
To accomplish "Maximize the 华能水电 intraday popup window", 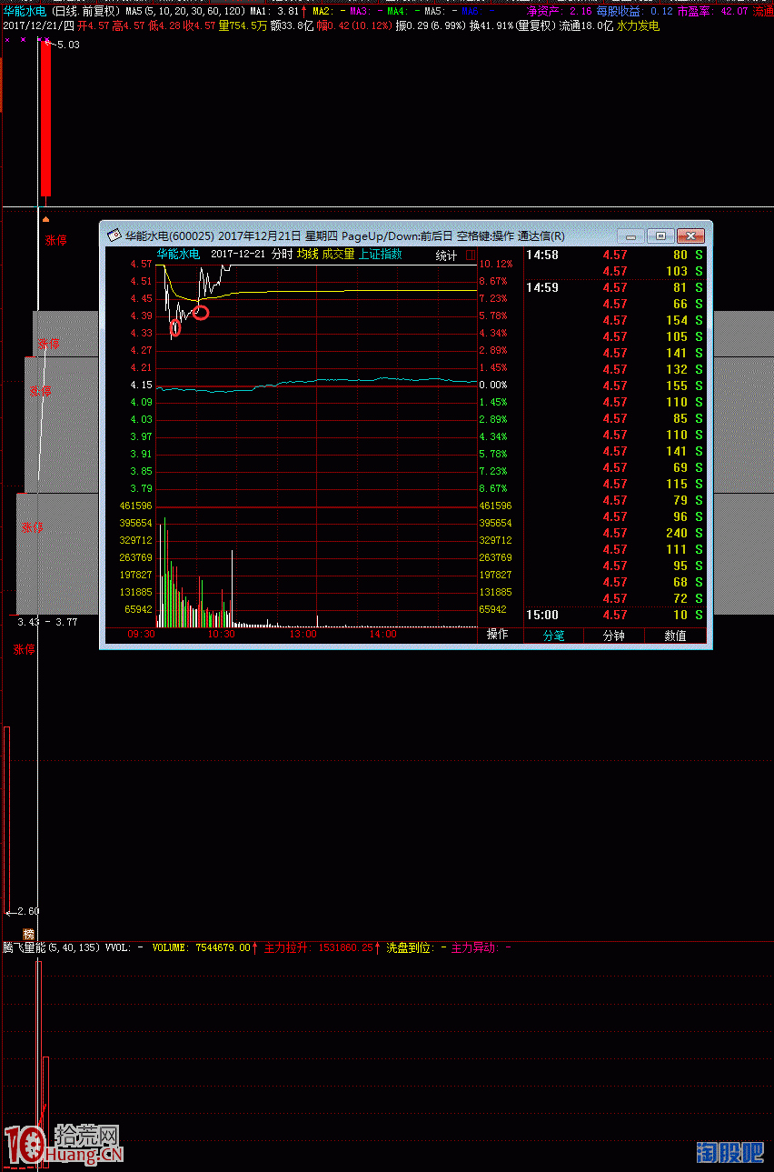I will [661, 235].
